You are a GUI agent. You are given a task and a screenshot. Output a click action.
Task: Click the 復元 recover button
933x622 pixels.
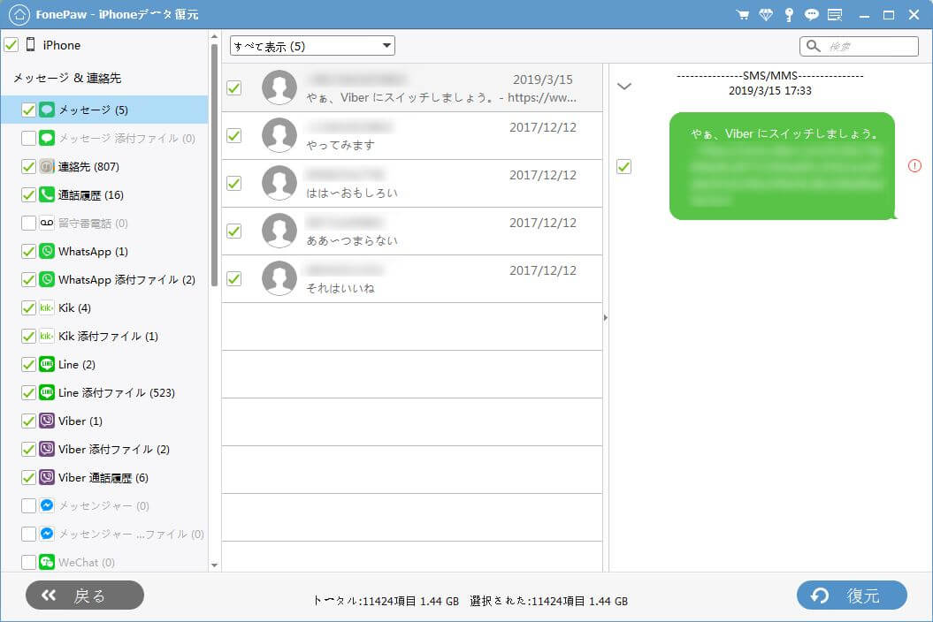pyautogui.click(x=852, y=595)
